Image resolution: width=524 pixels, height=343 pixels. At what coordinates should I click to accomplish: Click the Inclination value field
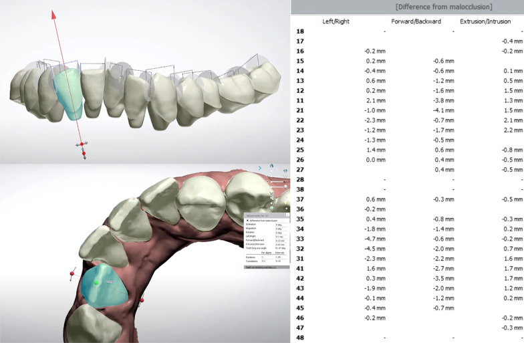coord(279,224)
